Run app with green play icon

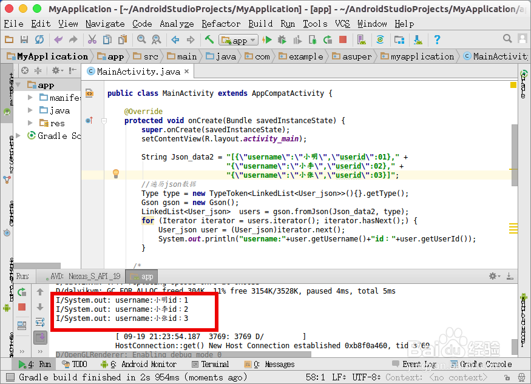[x=267, y=39]
